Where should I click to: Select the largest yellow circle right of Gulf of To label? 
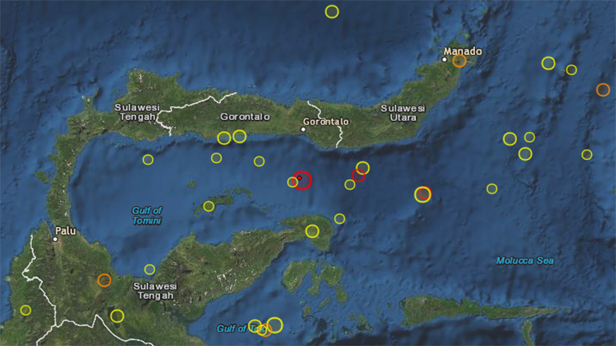coord(274,324)
